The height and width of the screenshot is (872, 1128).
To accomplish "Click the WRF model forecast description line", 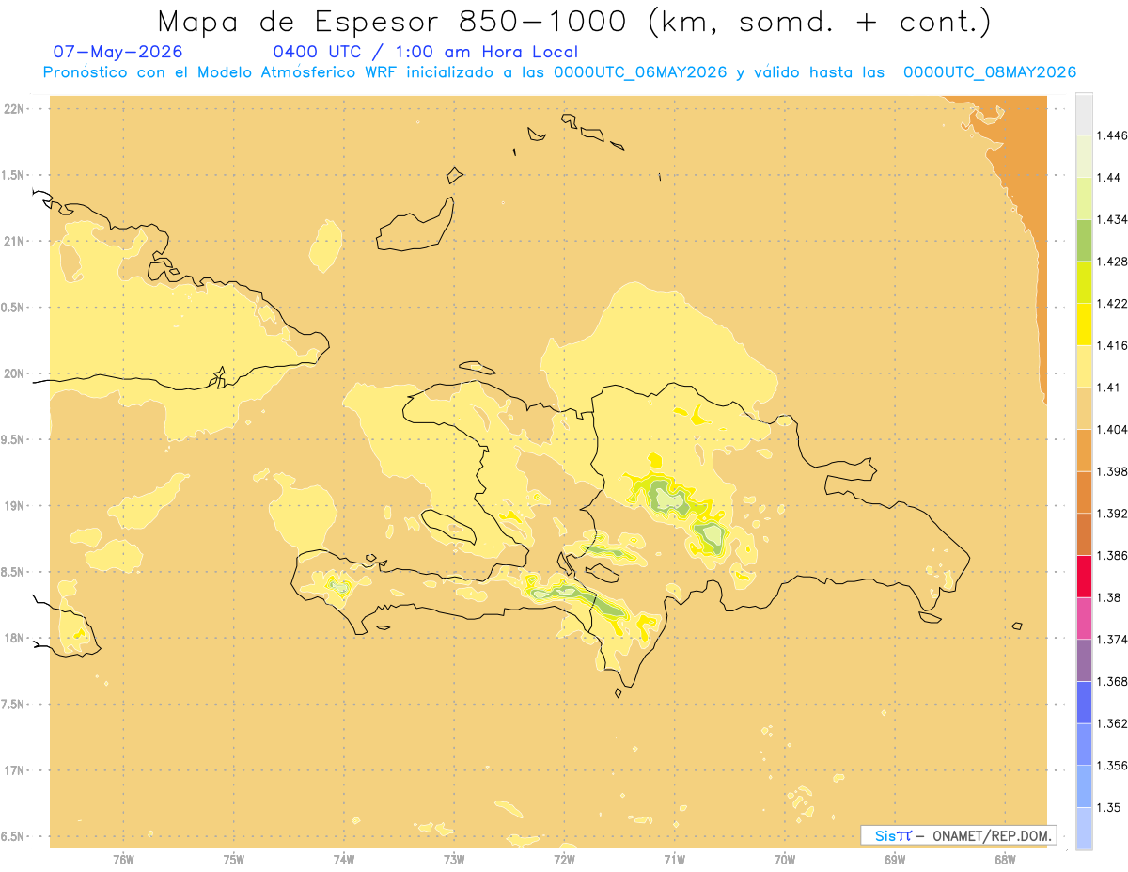I will tap(559, 72).
